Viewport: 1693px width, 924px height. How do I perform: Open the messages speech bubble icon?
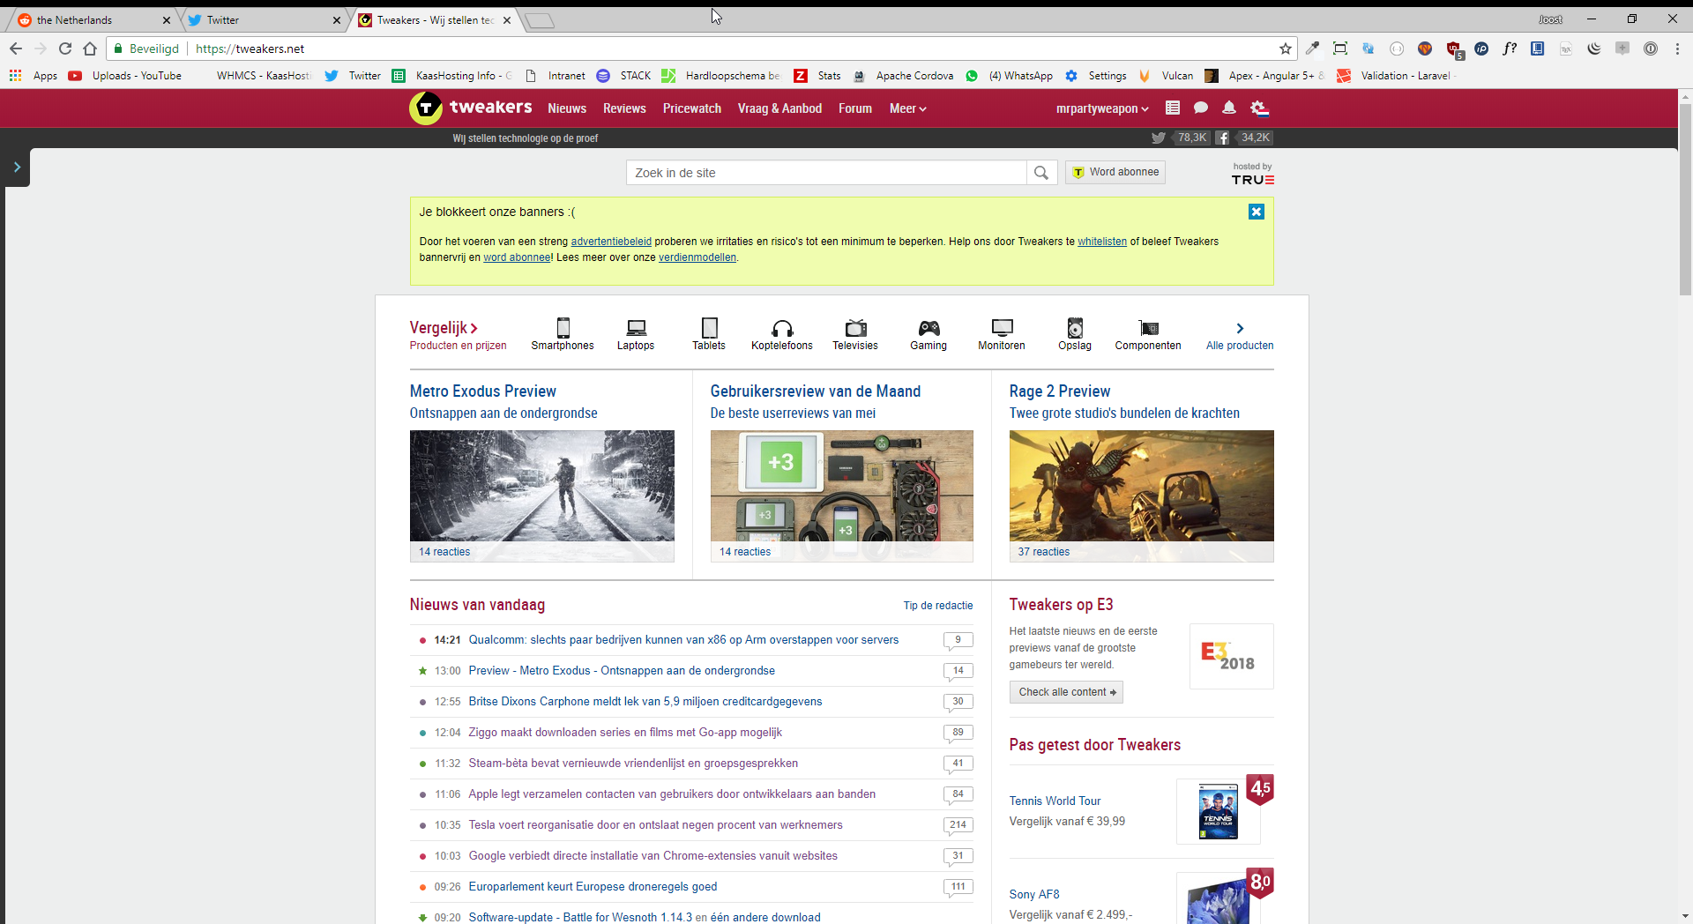1201,108
